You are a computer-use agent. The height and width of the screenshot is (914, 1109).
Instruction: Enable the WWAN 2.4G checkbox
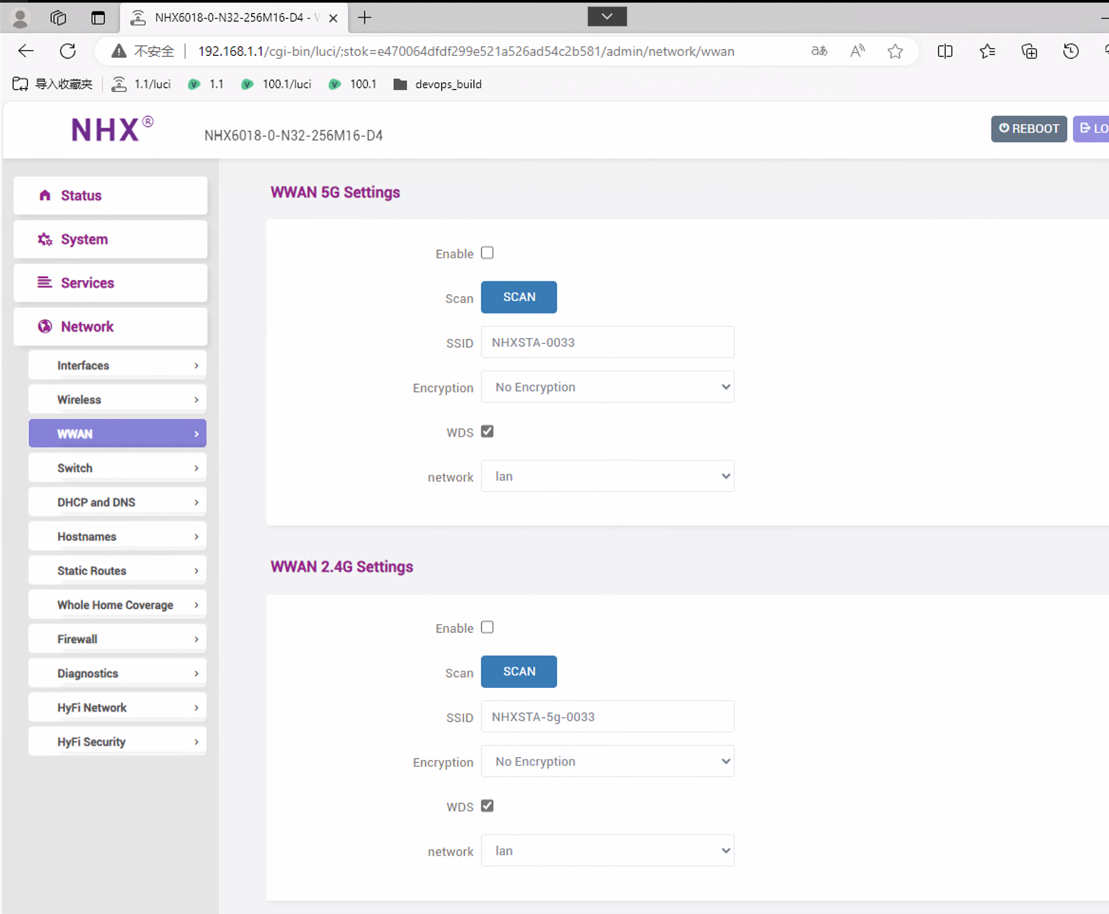tap(487, 627)
